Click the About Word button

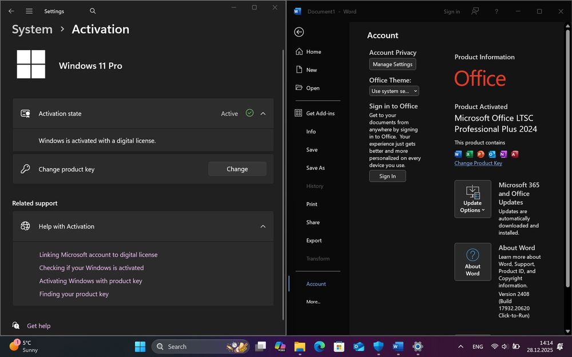tap(472, 262)
